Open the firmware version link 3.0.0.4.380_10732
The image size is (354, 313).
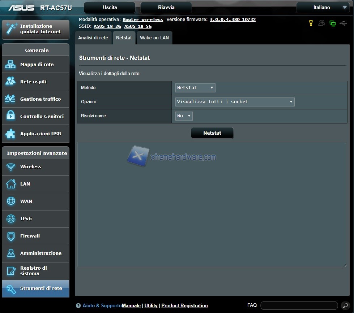pyautogui.click(x=233, y=19)
